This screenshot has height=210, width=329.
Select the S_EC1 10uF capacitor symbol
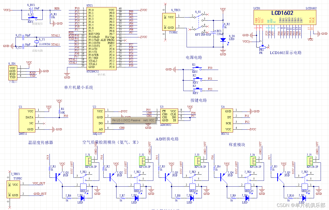point(31,10)
